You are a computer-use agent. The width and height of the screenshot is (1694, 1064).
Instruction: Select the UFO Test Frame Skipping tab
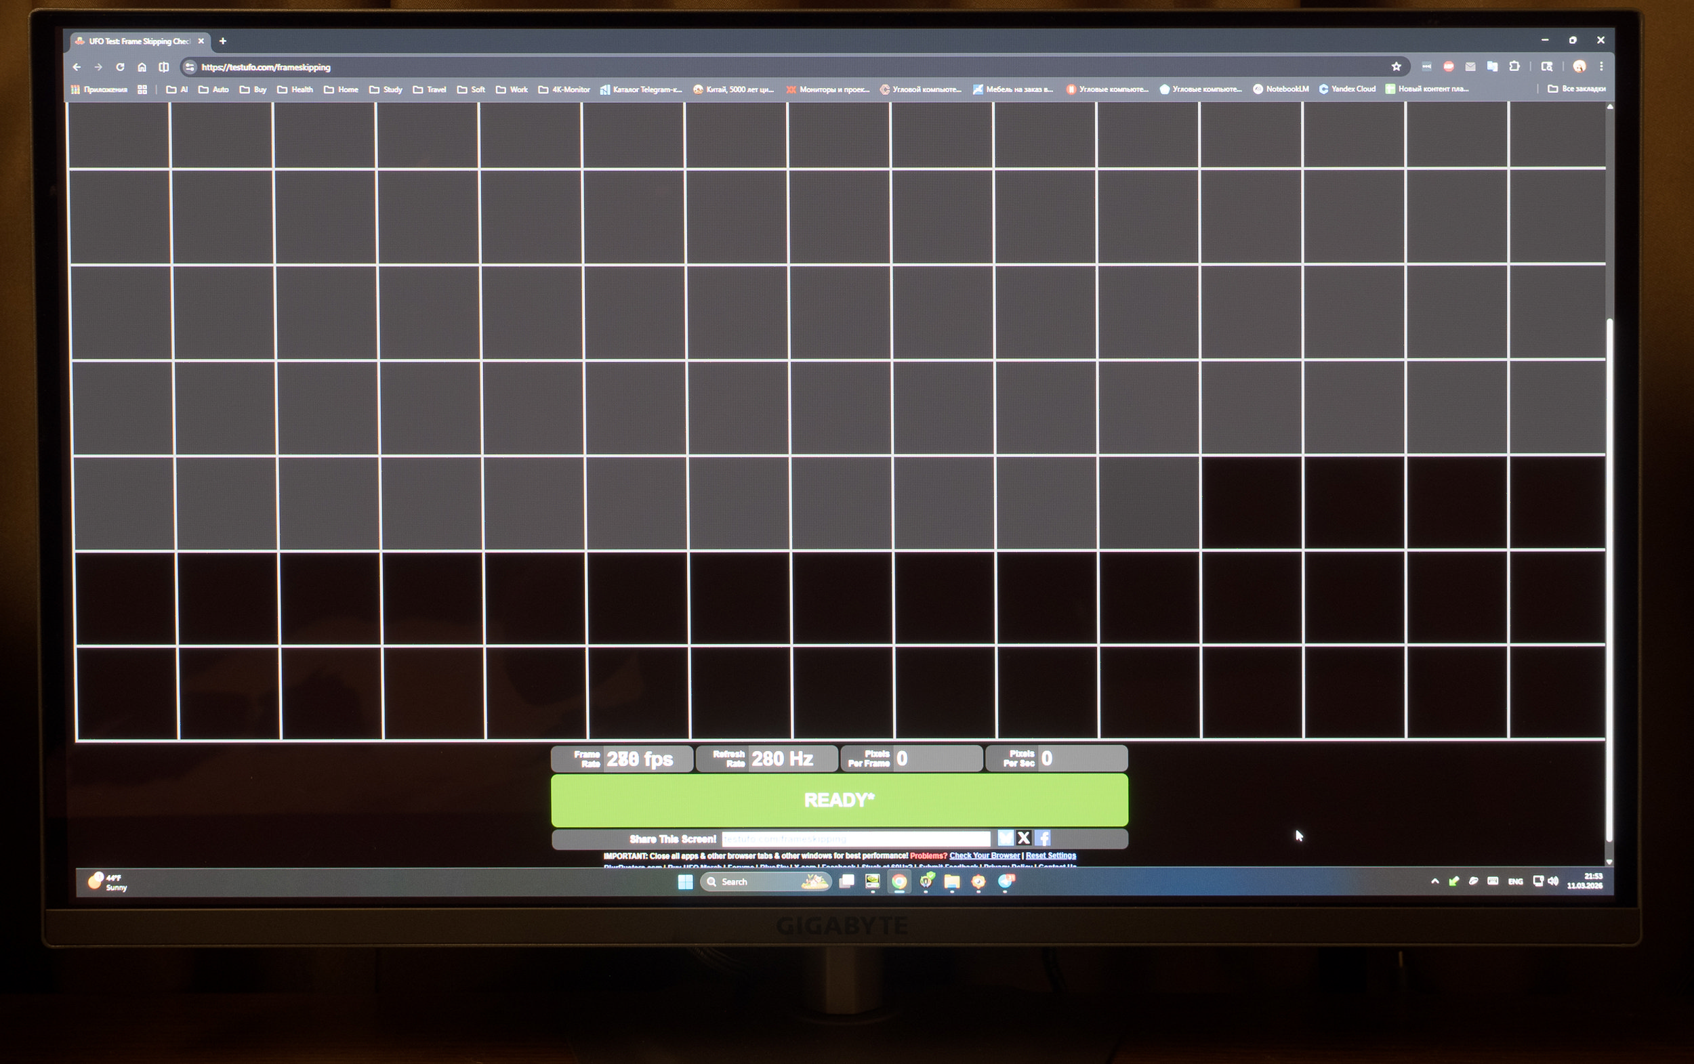[138, 41]
